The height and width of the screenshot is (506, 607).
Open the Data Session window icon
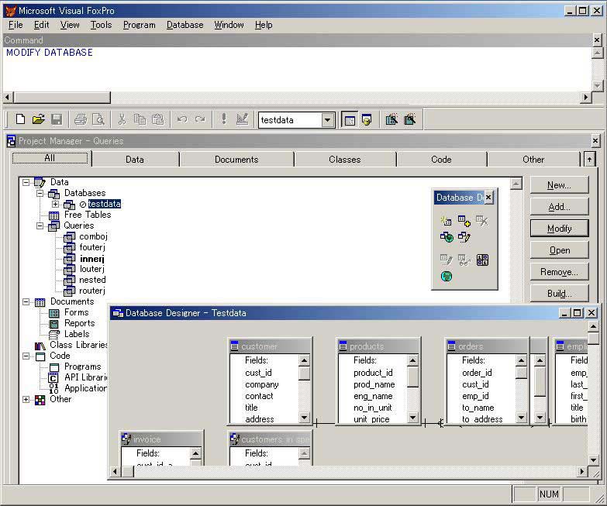tap(367, 120)
